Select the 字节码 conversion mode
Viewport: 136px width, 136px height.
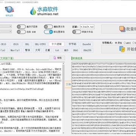[73, 44]
